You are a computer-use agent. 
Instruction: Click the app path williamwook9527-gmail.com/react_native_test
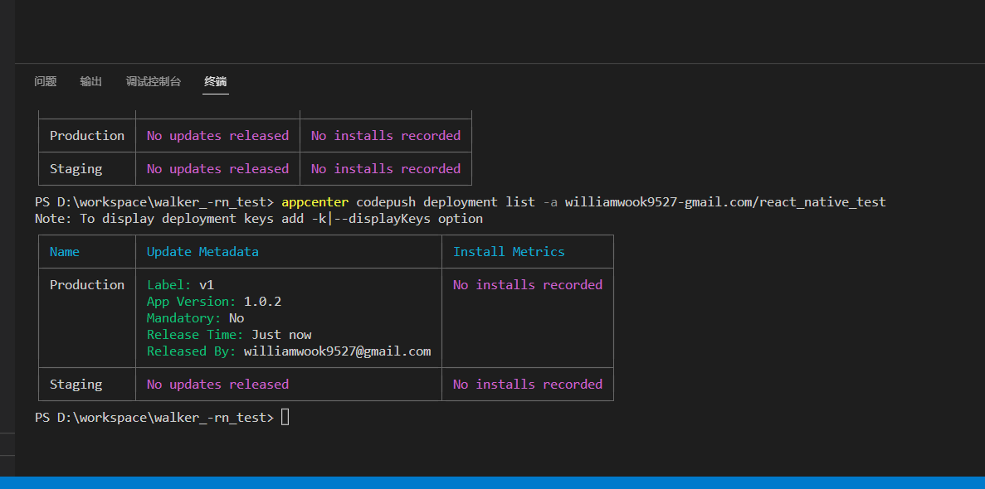[725, 201]
